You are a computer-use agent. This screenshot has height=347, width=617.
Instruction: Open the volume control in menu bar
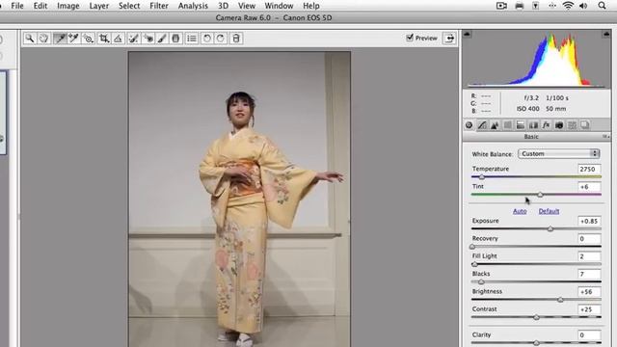583,6
